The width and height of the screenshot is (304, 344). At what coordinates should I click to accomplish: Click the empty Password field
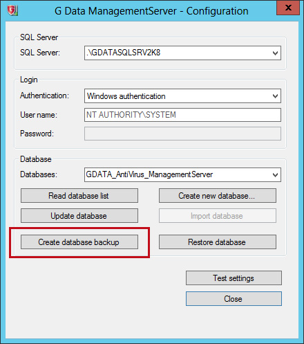(x=182, y=134)
